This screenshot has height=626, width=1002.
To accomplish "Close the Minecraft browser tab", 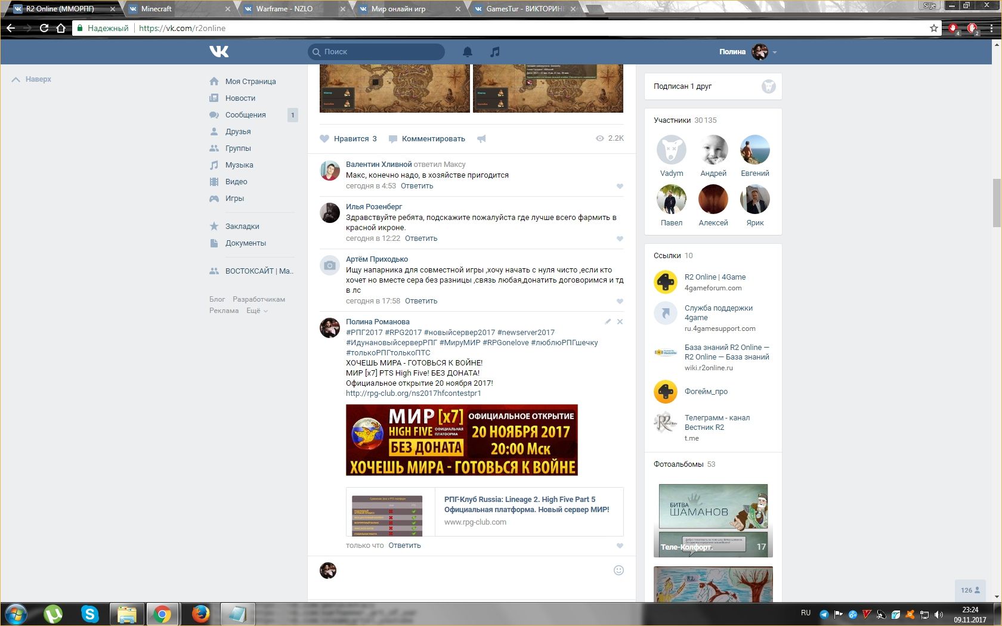I will point(227,9).
